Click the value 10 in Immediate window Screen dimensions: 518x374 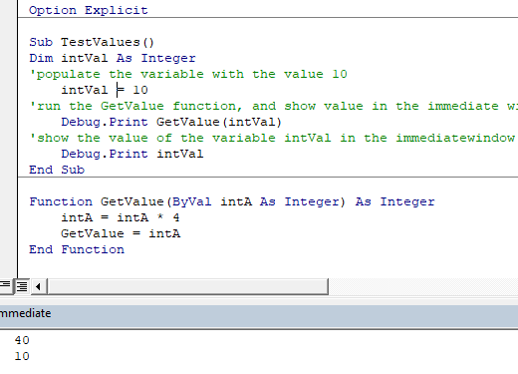tap(22, 356)
